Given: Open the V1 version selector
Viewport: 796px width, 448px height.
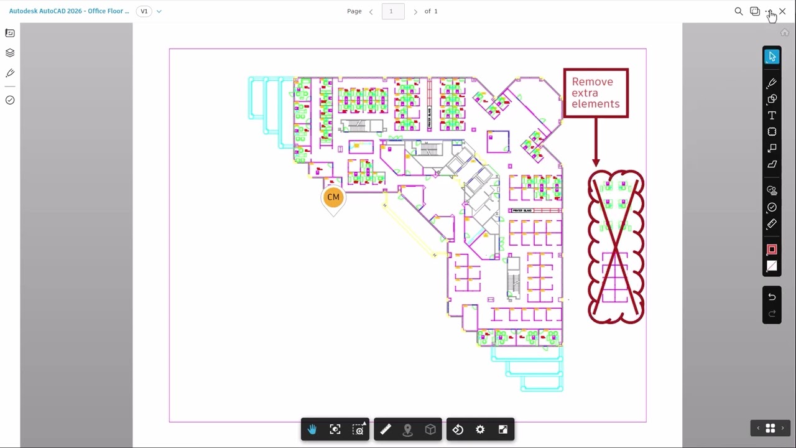Looking at the screenshot, I should [144, 11].
